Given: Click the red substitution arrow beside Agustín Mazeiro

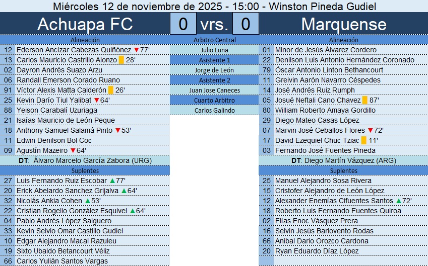Looking at the screenshot, I should pyautogui.click(x=73, y=150).
